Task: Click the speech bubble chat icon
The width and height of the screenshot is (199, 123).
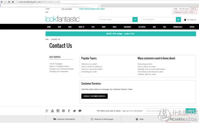Action: click(80, 111)
